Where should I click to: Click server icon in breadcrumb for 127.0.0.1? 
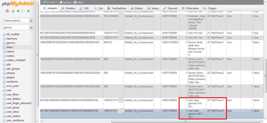click(44, 2)
